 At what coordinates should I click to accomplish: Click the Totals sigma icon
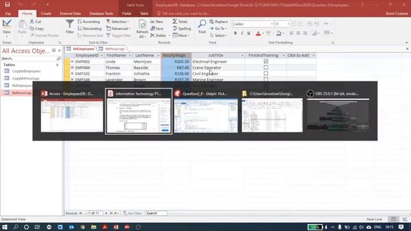click(x=175, y=21)
